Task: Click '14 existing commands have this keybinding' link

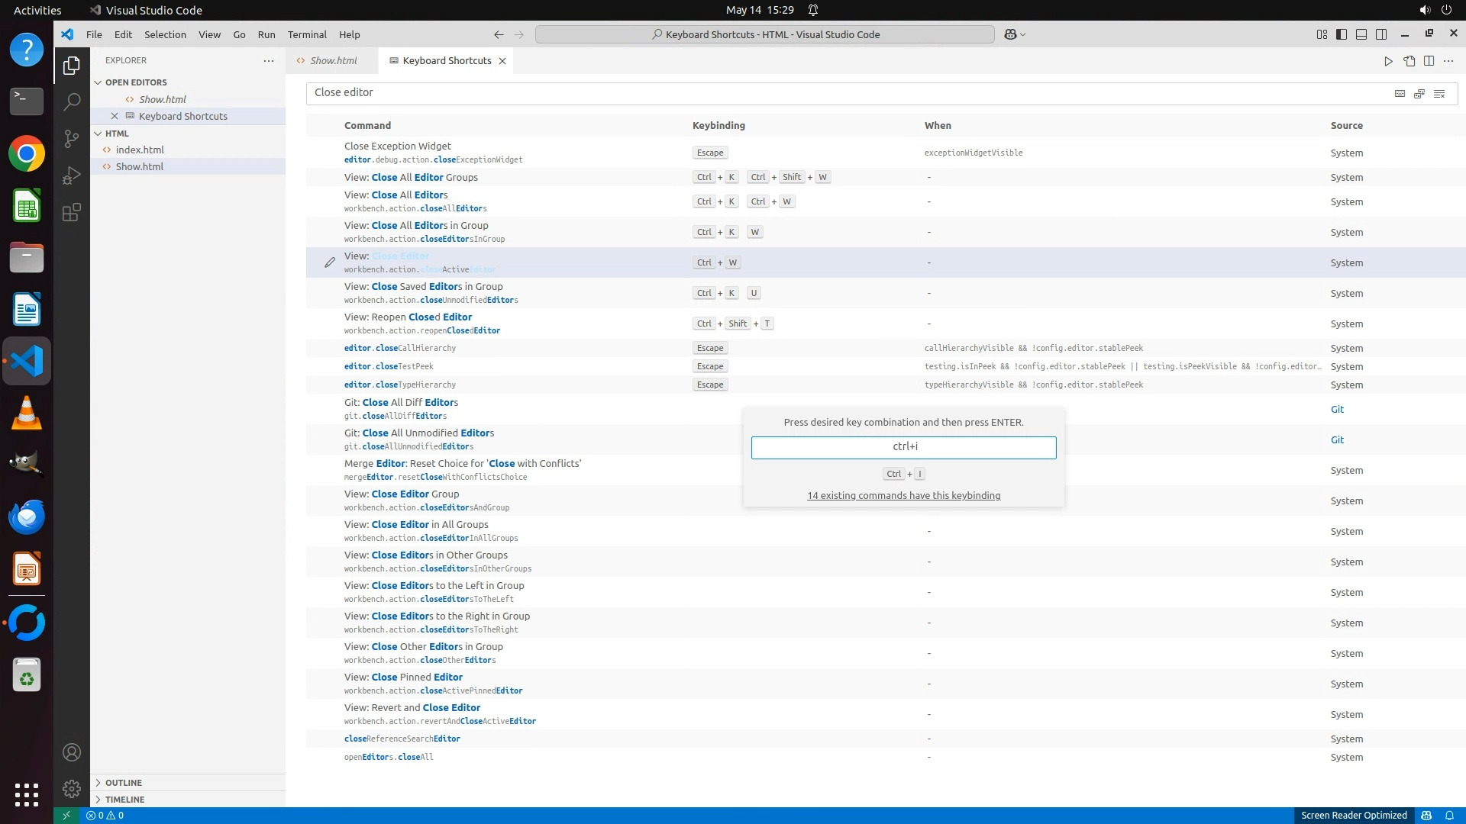Action: pyautogui.click(x=903, y=496)
